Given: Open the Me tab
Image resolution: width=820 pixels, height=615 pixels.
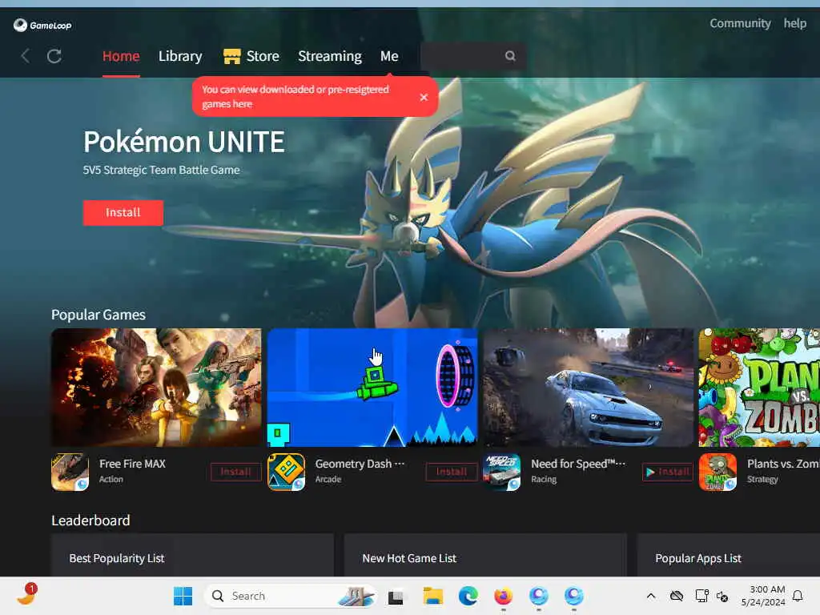Looking at the screenshot, I should (389, 56).
